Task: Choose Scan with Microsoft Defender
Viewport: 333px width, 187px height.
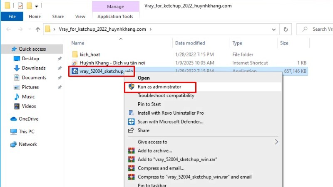Action: pyautogui.click(x=170, y=122)
